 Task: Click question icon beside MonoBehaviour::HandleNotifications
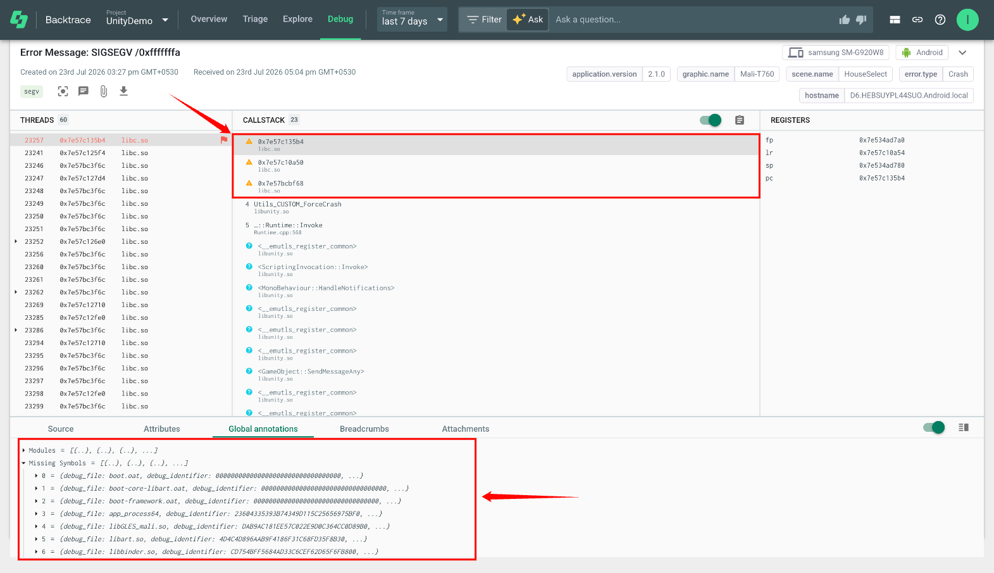point(249,287)
